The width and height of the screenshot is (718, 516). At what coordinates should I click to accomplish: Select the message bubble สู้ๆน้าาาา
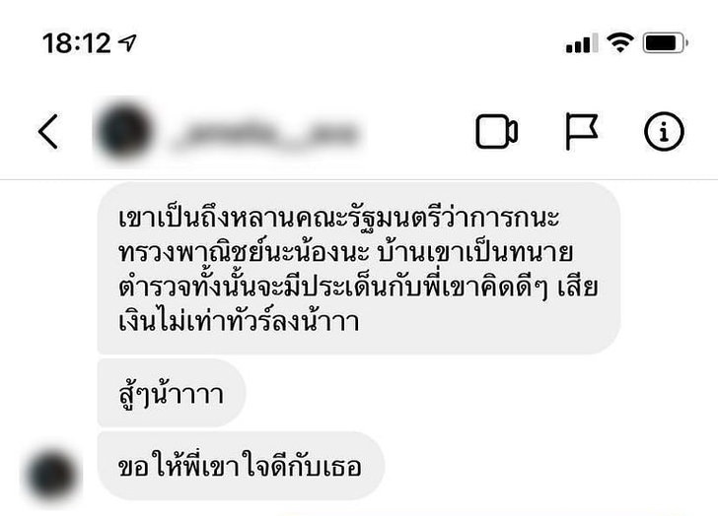[172, 393]
